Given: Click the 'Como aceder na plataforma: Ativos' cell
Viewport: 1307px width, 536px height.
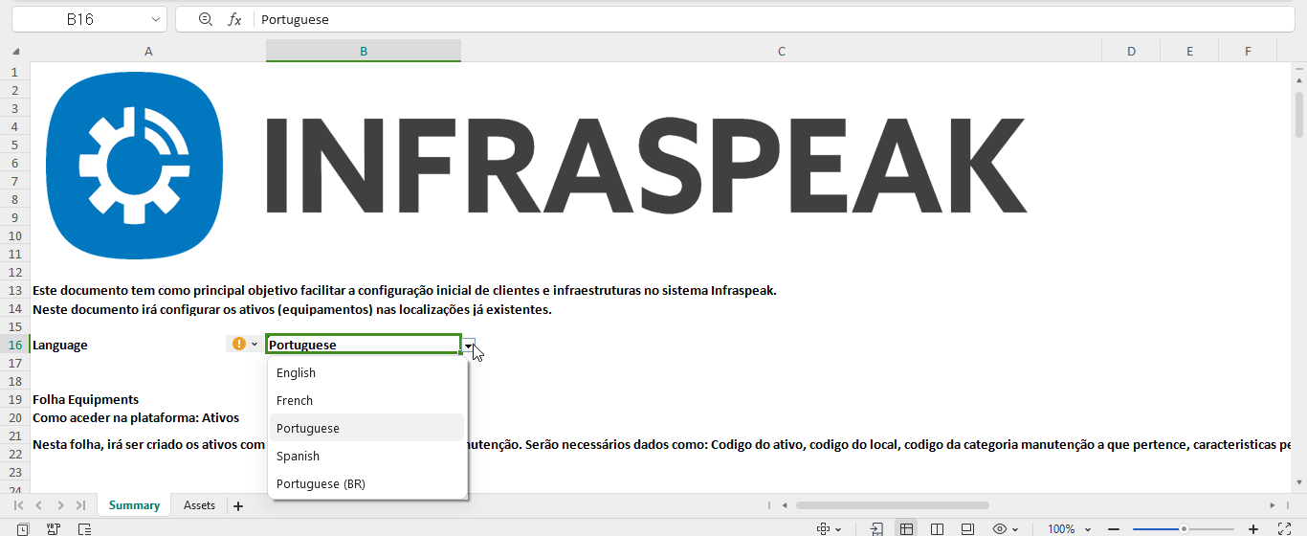Looking at the screenshot, I should click(136, 417).
